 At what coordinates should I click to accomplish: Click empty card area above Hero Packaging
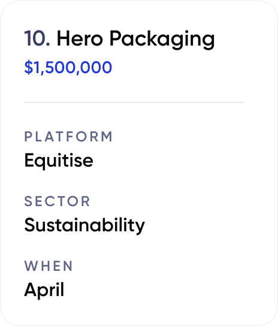click(134, 16)
